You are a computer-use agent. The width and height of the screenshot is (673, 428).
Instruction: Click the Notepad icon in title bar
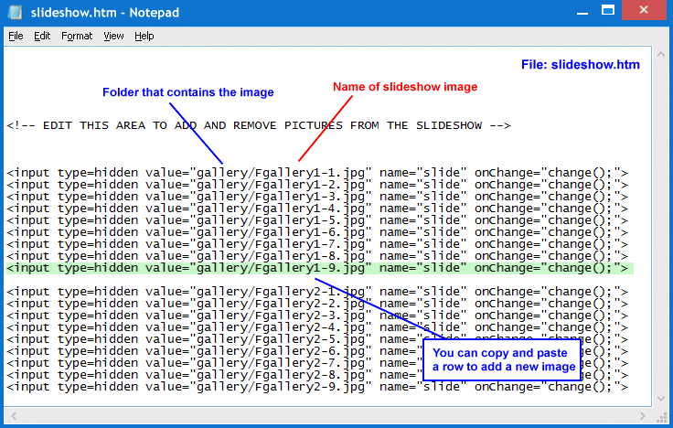click(x=15, y=12)
